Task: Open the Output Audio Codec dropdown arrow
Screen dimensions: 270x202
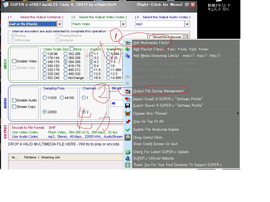Action: coord(187,24)
